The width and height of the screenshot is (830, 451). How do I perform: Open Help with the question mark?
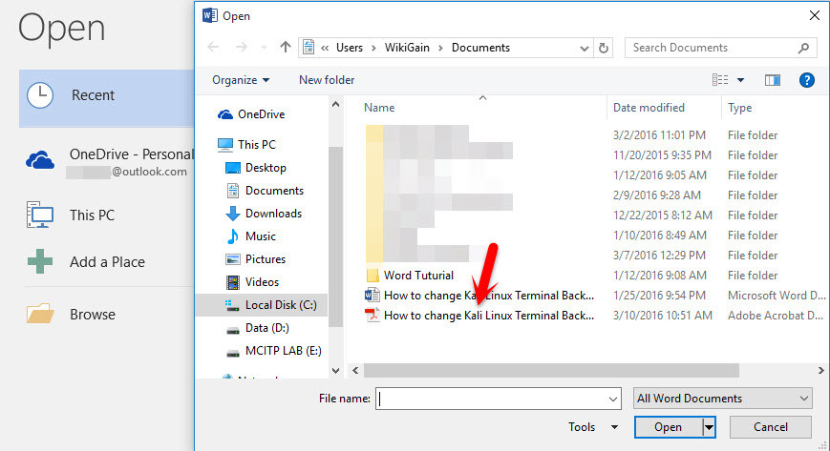click(807, 80)
